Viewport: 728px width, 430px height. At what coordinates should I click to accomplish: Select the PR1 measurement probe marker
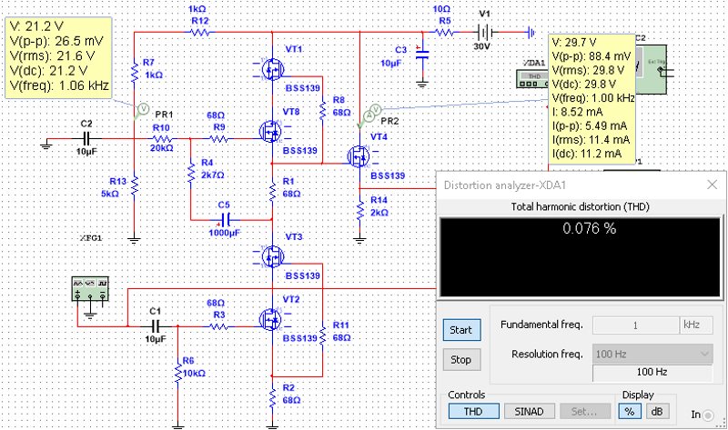click(142, 108)
